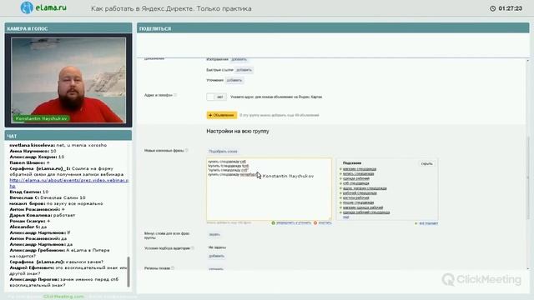The width and height of the screenshot is (534, 300).
Task: Select the 01:27:23 elapsed time readout
Action: pyautogui.click(x=510, y=8)
